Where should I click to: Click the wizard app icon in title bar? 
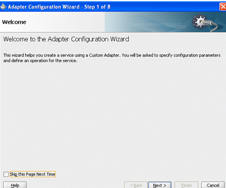pos(3,6)
